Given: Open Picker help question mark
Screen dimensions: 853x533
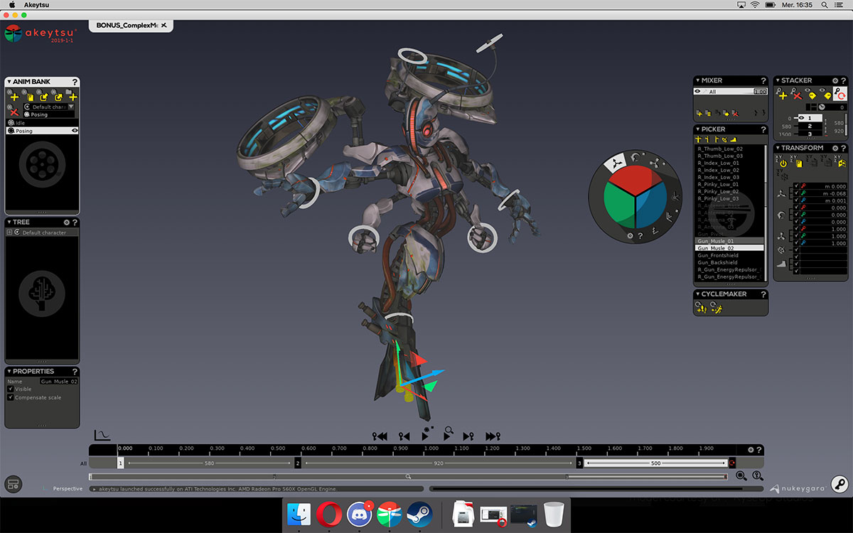Looking at the screenshot, I should coord(763,129).
